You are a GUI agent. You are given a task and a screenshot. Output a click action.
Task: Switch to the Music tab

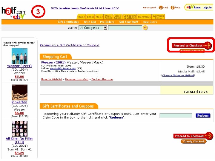tap(99, 17)
